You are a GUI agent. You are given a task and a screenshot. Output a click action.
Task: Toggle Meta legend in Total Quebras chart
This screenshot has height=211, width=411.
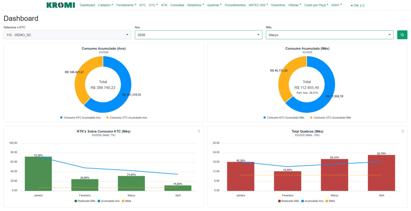(x=330, y=201)
